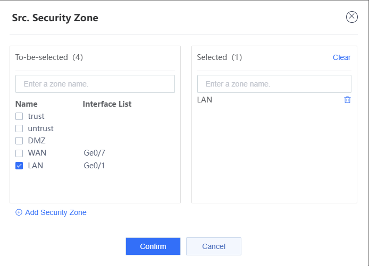This screenshot has height=266, width=369.
Task: Check the trust zone checkbox
Action: click(19, 116)
